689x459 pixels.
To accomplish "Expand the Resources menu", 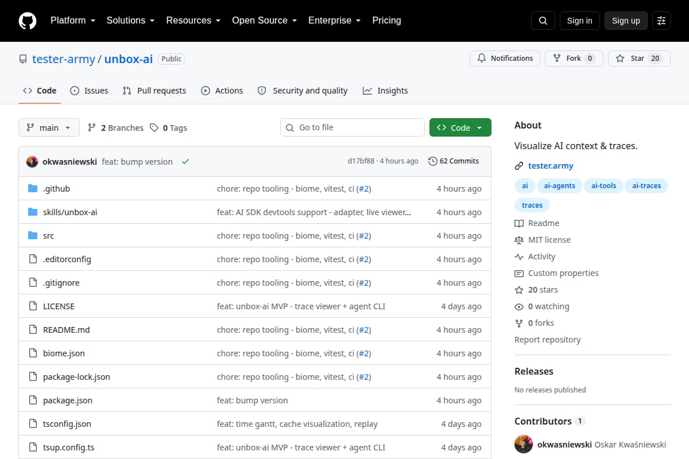I will [x=193, y=21].
